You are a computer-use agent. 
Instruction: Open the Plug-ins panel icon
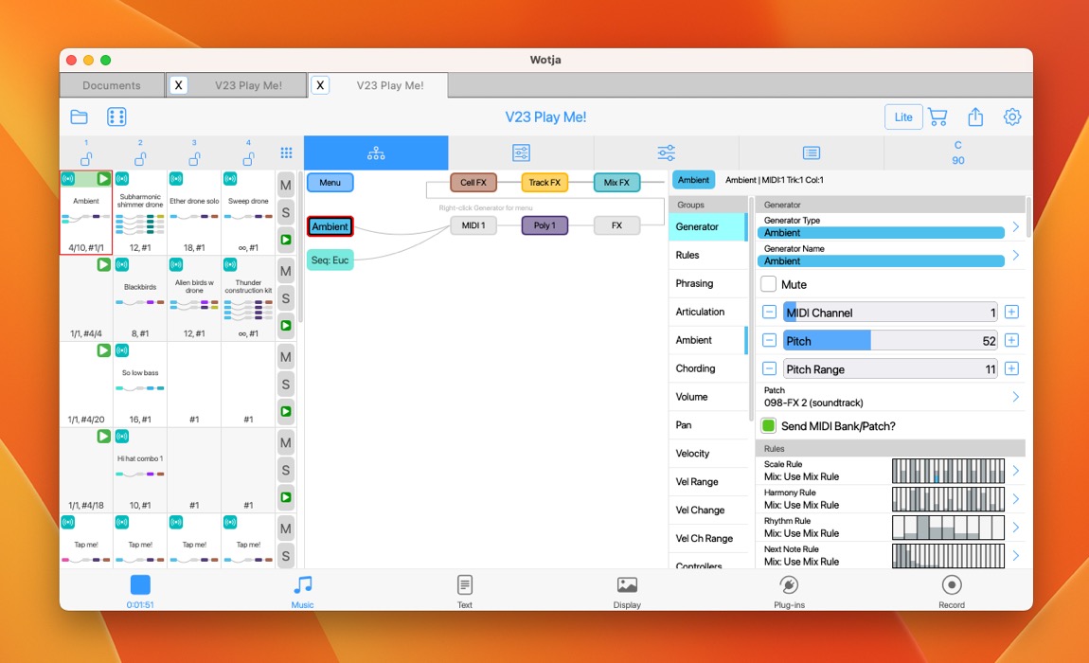(x=789, y=585)
